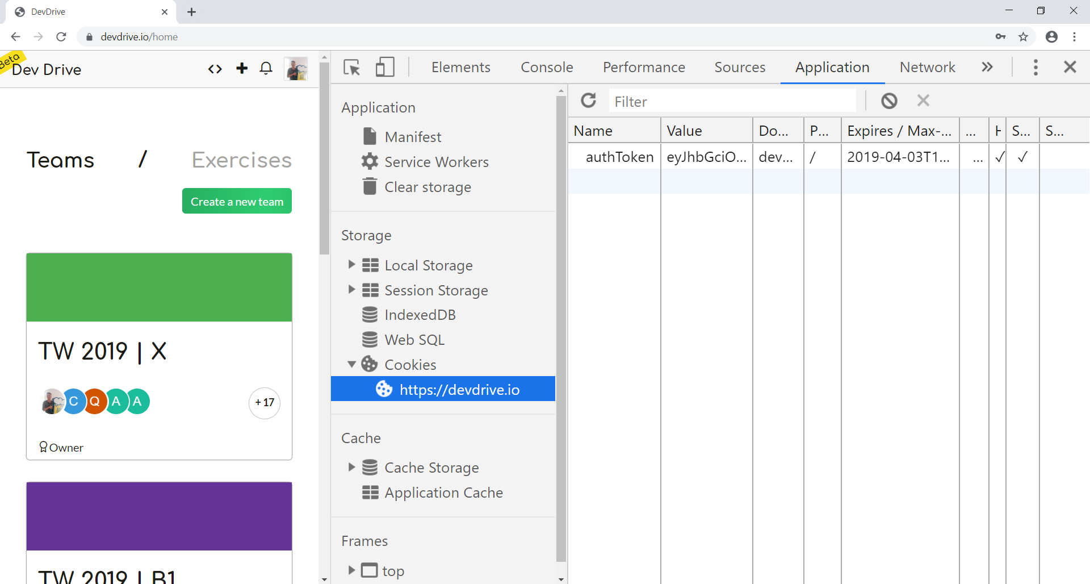Image resolution: width=1090 pixels, height=584 pixels.
Task: Select the authToken cookie row
Action: click(x=619, y=157)
